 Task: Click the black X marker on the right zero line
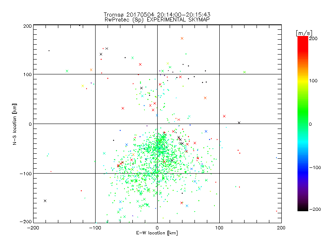[239, 123]
